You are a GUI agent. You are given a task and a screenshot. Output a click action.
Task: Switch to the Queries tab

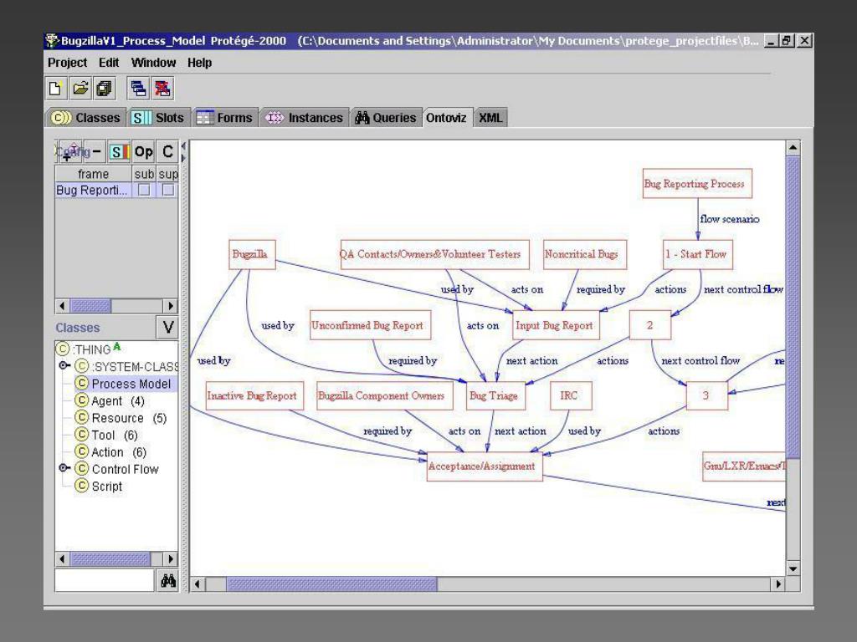(386, 117)
